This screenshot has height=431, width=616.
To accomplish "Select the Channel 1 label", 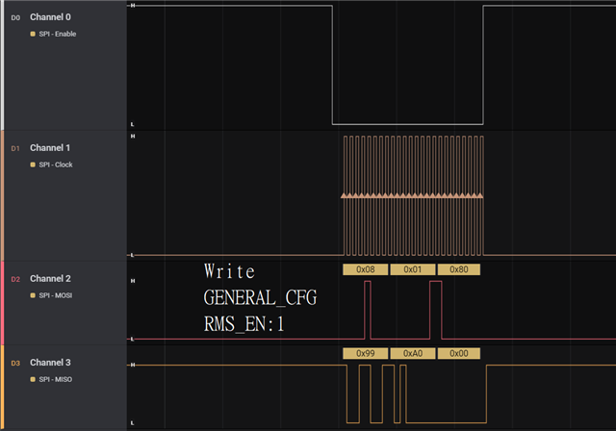I will tap(50, 148).
